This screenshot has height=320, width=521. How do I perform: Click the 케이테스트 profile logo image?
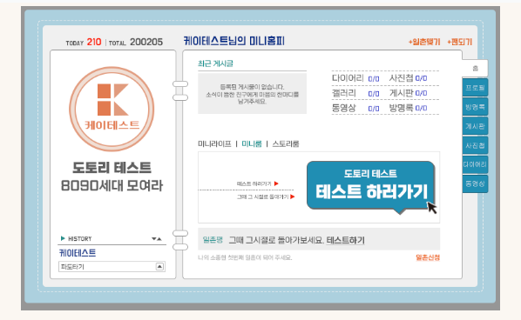pyautogui.click(x=112, y=109)
